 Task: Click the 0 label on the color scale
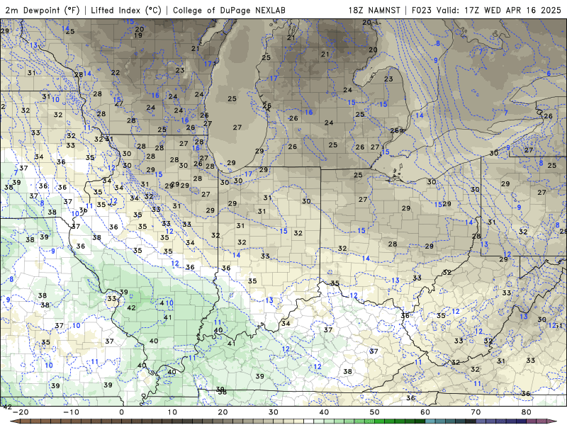click(121, 412)
